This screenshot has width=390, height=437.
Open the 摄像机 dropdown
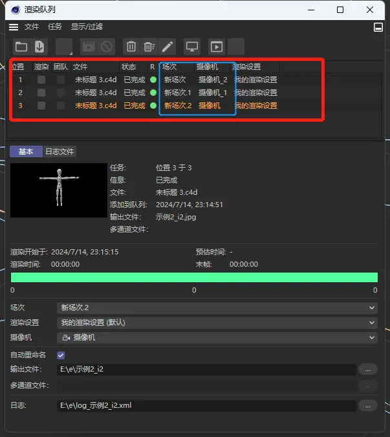tap(217, 337)
